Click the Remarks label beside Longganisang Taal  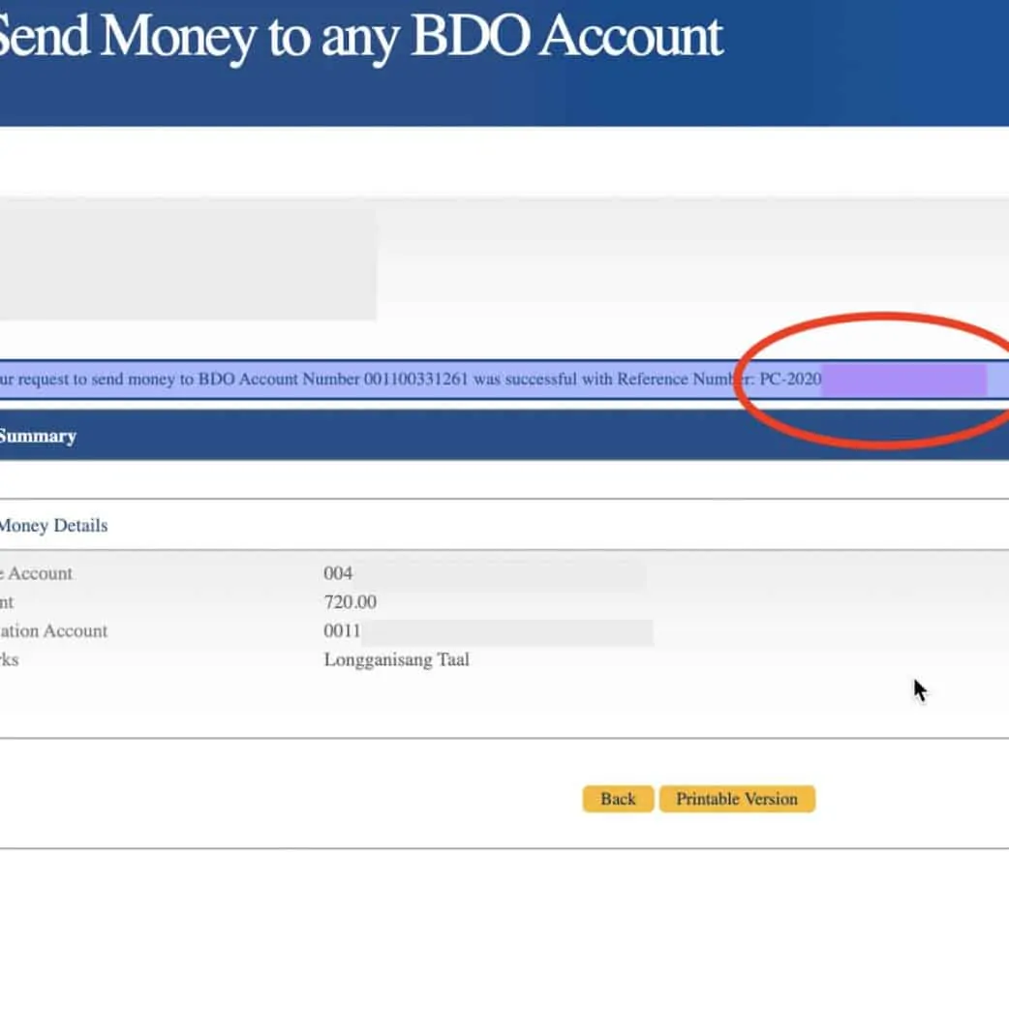pyautogui.click(x=10, y=660)
